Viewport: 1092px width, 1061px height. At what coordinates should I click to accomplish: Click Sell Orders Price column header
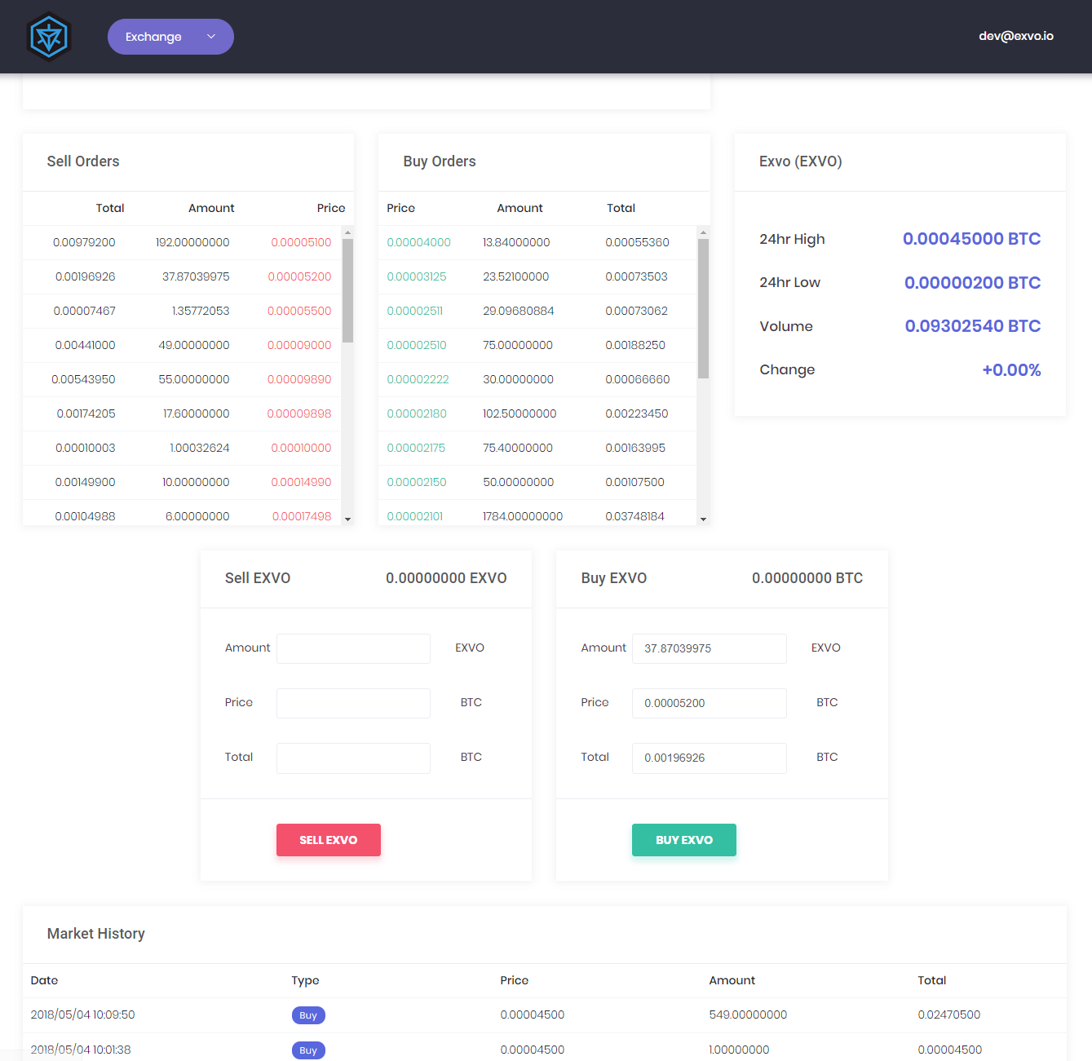pyautogui.click(x=331, y=208)
